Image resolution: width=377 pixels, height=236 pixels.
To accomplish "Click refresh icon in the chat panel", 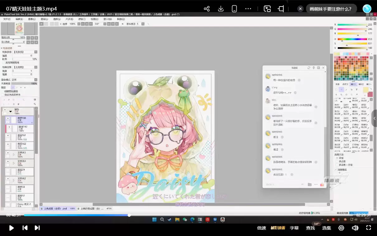I will click(x=309, y=68).
